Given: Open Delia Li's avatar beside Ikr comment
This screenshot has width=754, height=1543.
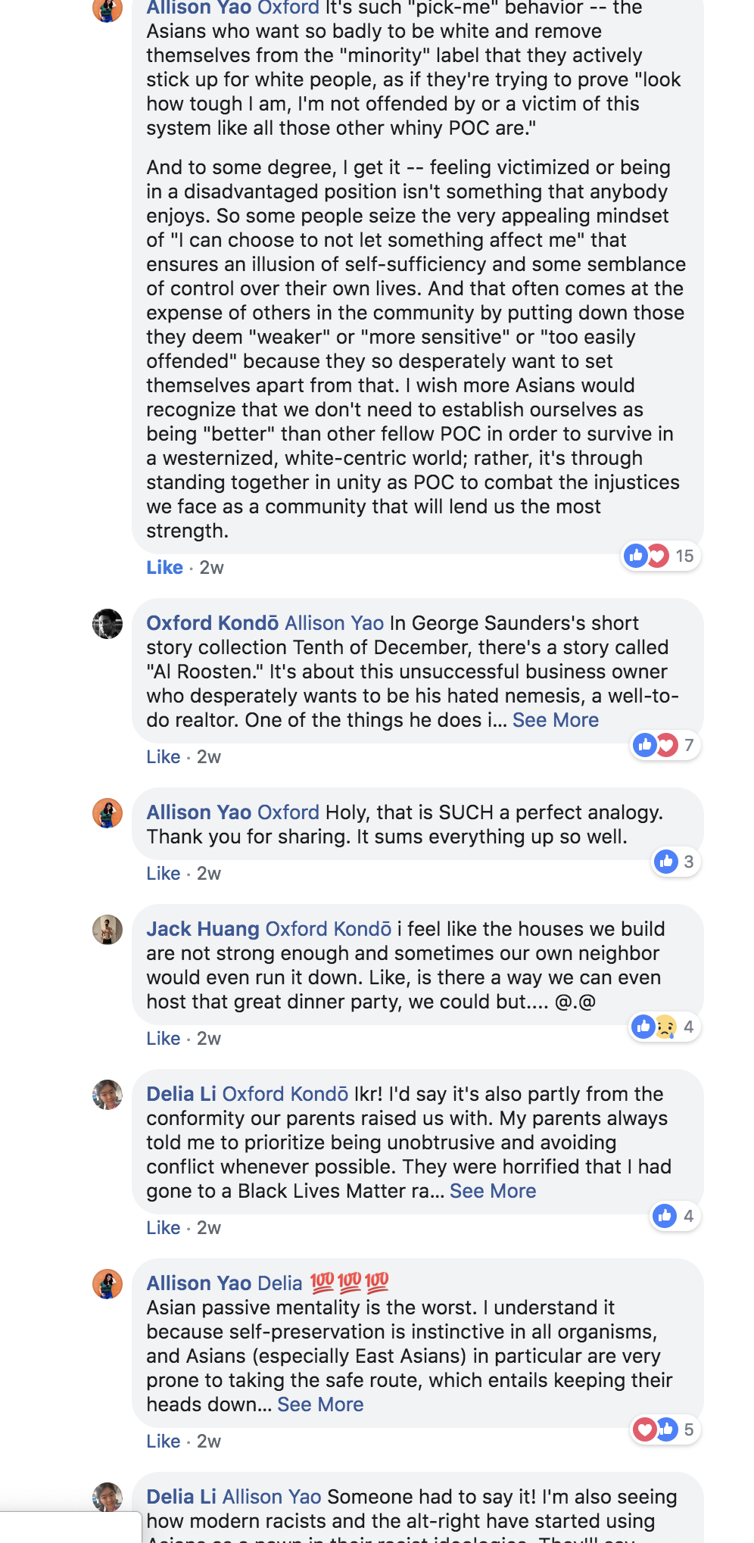Looking at the screenshot, I should [107, 1095].
